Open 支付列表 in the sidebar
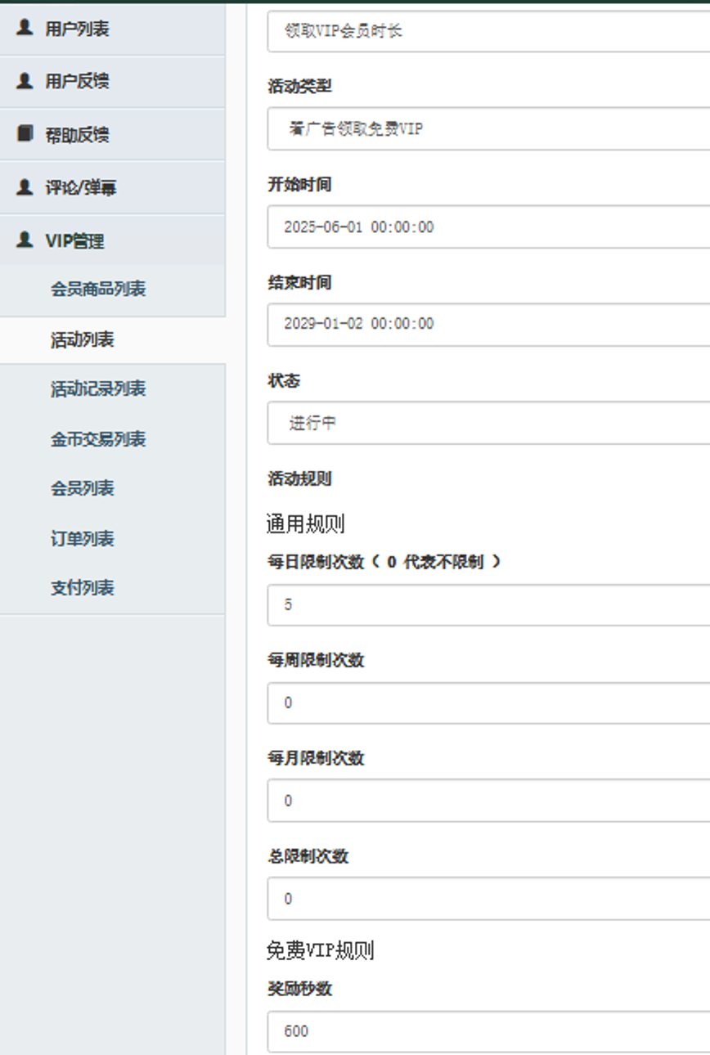Viewport: 710px width, 1055px height. pos(83,588)
